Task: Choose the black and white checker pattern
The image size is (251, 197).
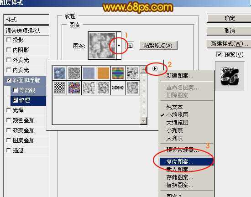Action: pos(59,88)
